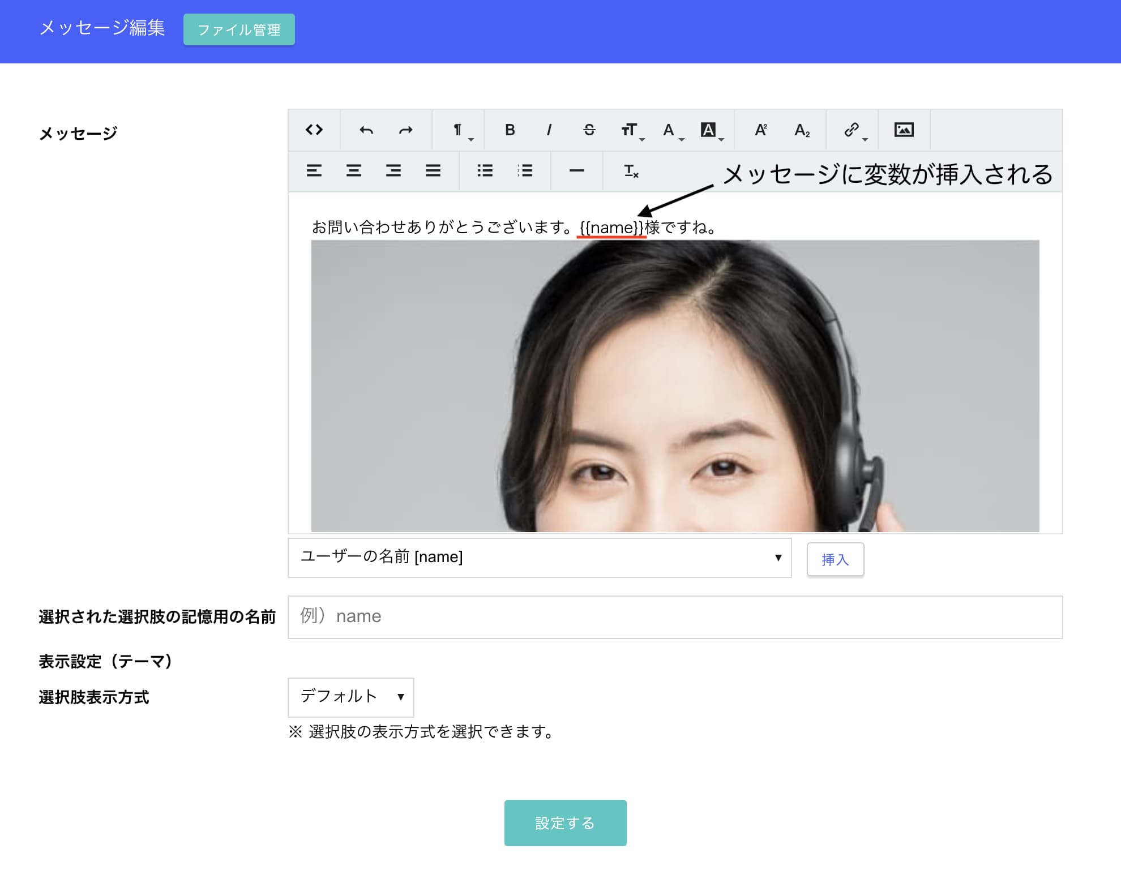Open the font size menu
Image resolution: width=1121 pixels, height=883 pixels.
point(631,130)
